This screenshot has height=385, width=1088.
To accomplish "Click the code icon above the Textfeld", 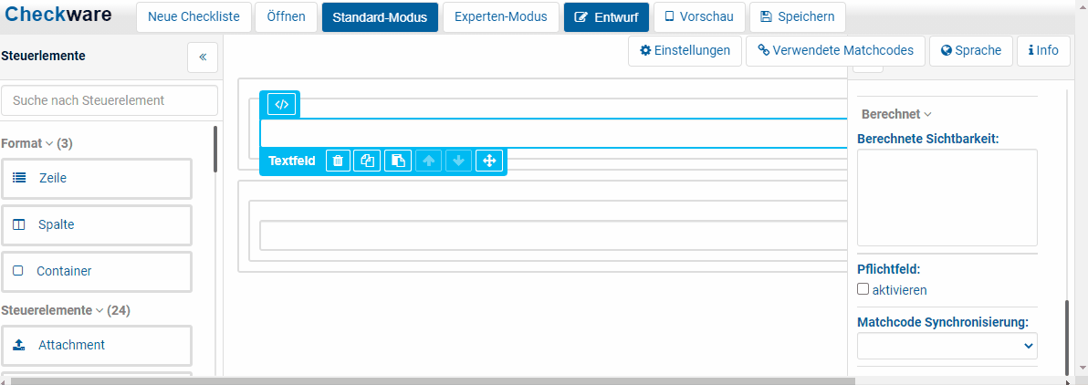I will click(282, 105).
